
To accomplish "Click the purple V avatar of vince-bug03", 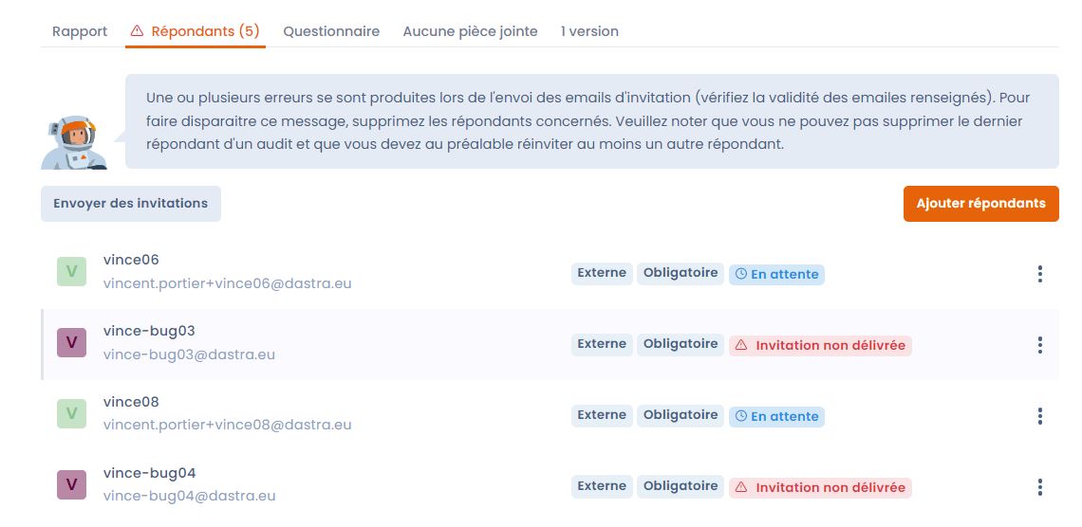I will click(x=72, y=342).
